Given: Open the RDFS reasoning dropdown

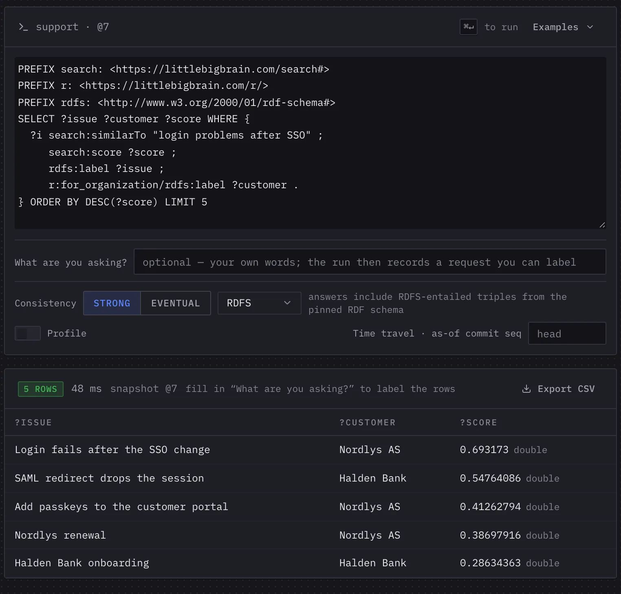Looking at the screenshot, I should tap(259, 303).
